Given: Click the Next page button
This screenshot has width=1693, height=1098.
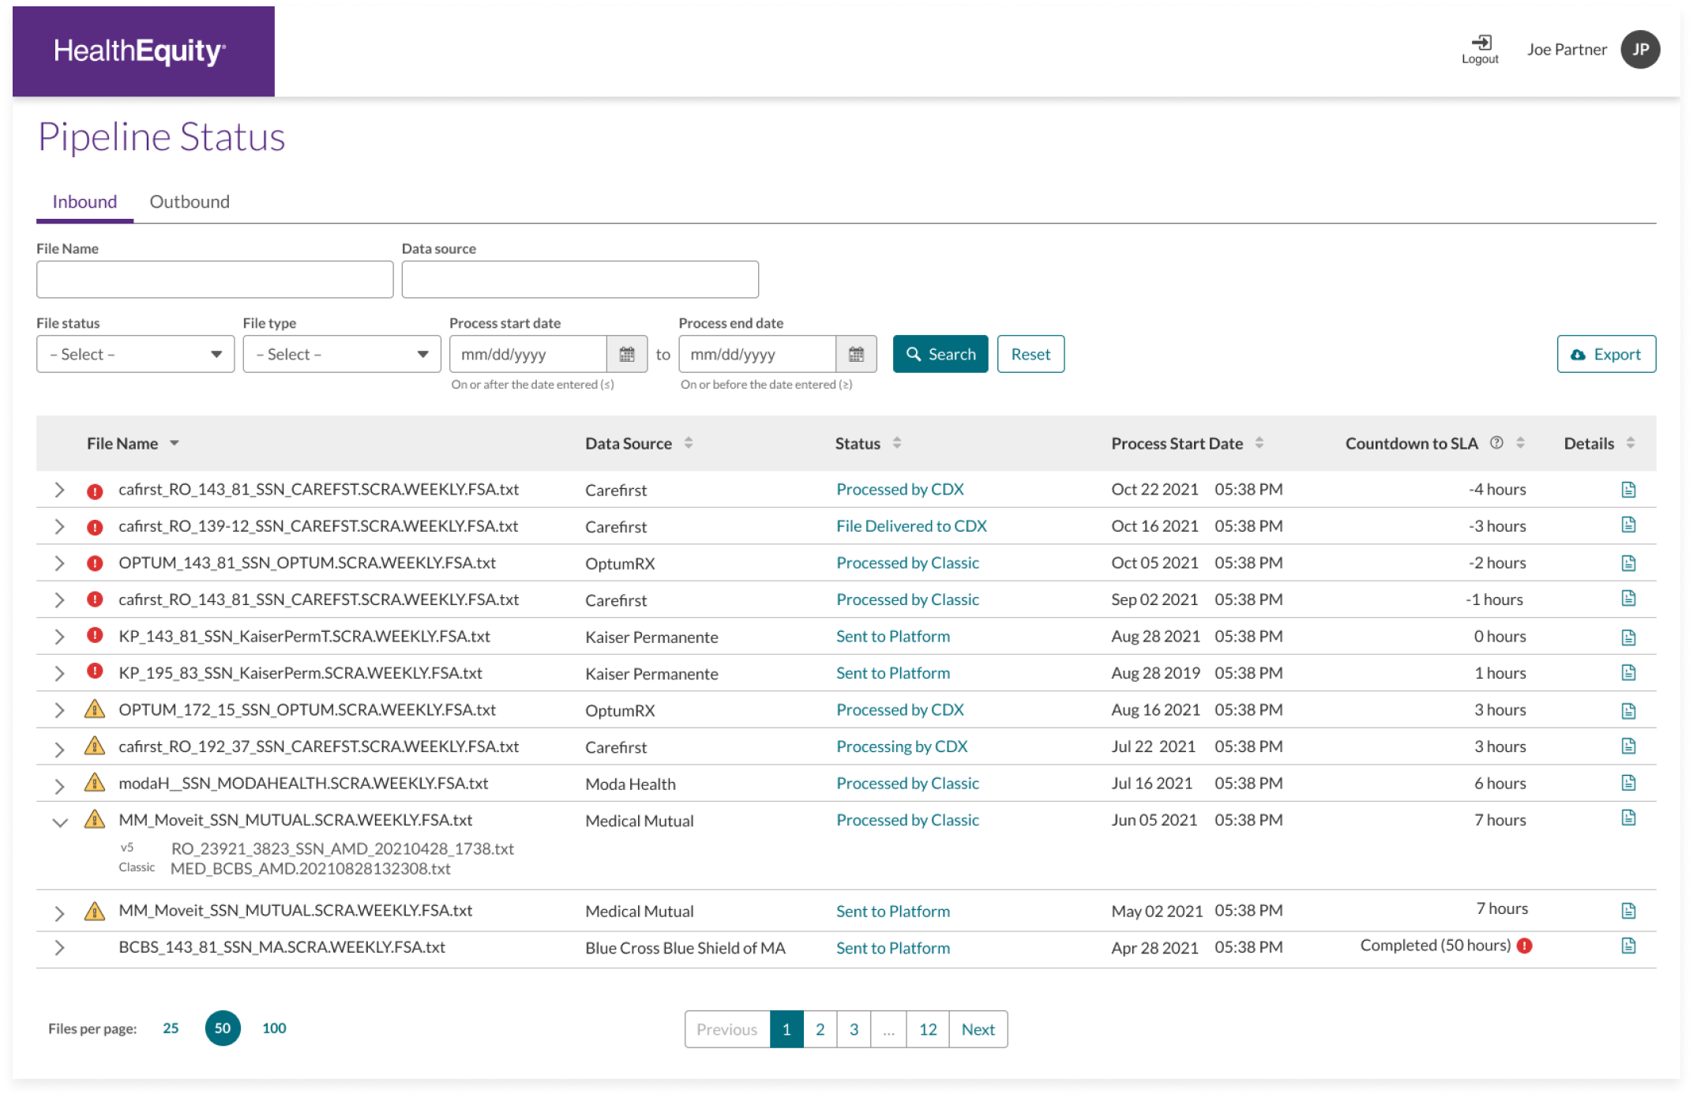Looking at the screenshot, I should click(x=978, y=1029).
